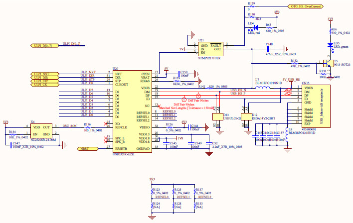Click the C149 capacitor symbol

[191, 143]
